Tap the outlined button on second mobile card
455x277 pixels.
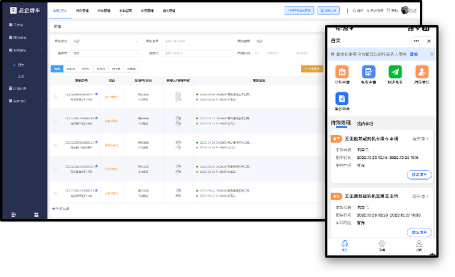tap(419, 232)
